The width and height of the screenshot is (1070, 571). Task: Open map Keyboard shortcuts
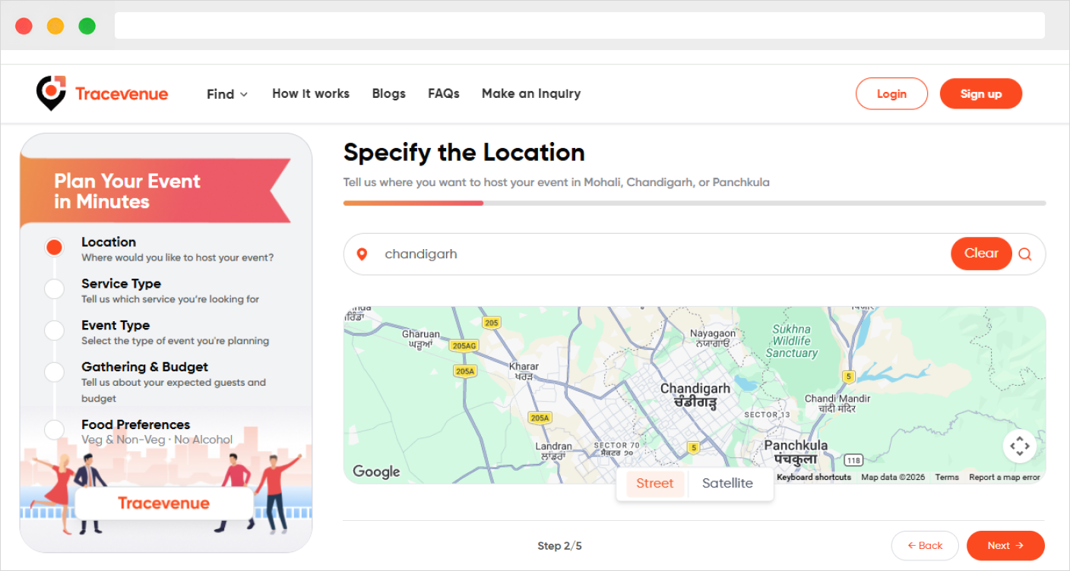[814, 478]
